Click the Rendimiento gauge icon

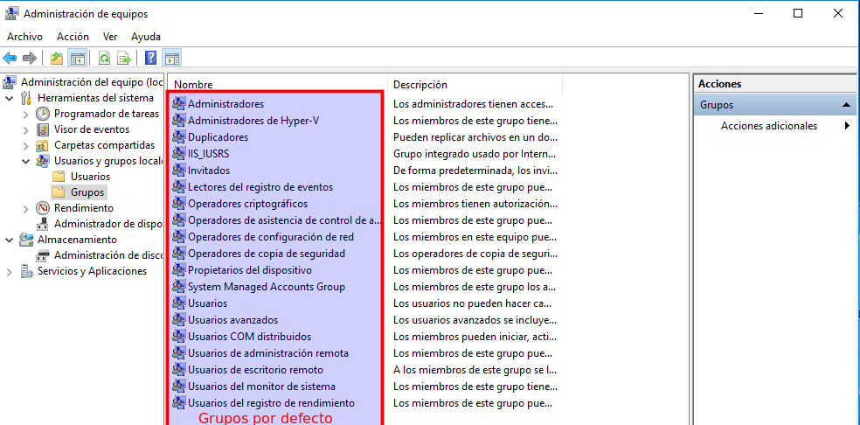pyautogui.click(x=42, y=208)
